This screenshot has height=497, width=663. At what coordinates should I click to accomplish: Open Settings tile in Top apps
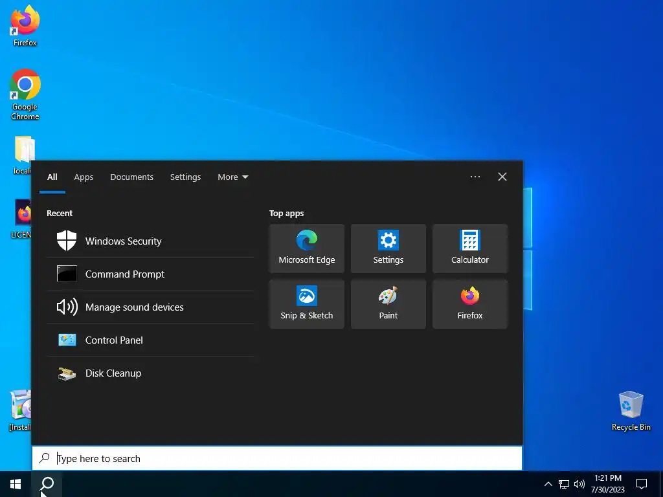(x=388, y=248)
